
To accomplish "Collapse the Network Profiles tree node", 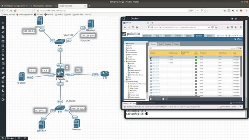I will pos(124,81).
